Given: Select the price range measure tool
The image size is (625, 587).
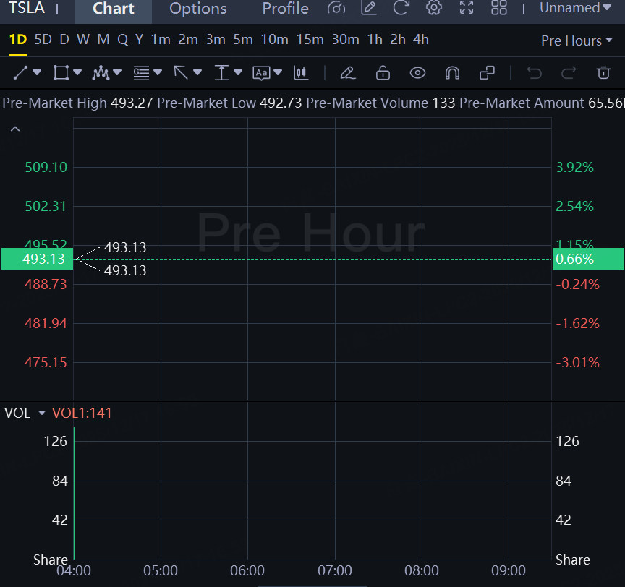Looking at the screenshot, I should pos(221,73).
